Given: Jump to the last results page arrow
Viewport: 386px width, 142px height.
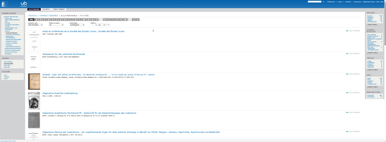Looking at the screenshot, I should coord(109,25).
